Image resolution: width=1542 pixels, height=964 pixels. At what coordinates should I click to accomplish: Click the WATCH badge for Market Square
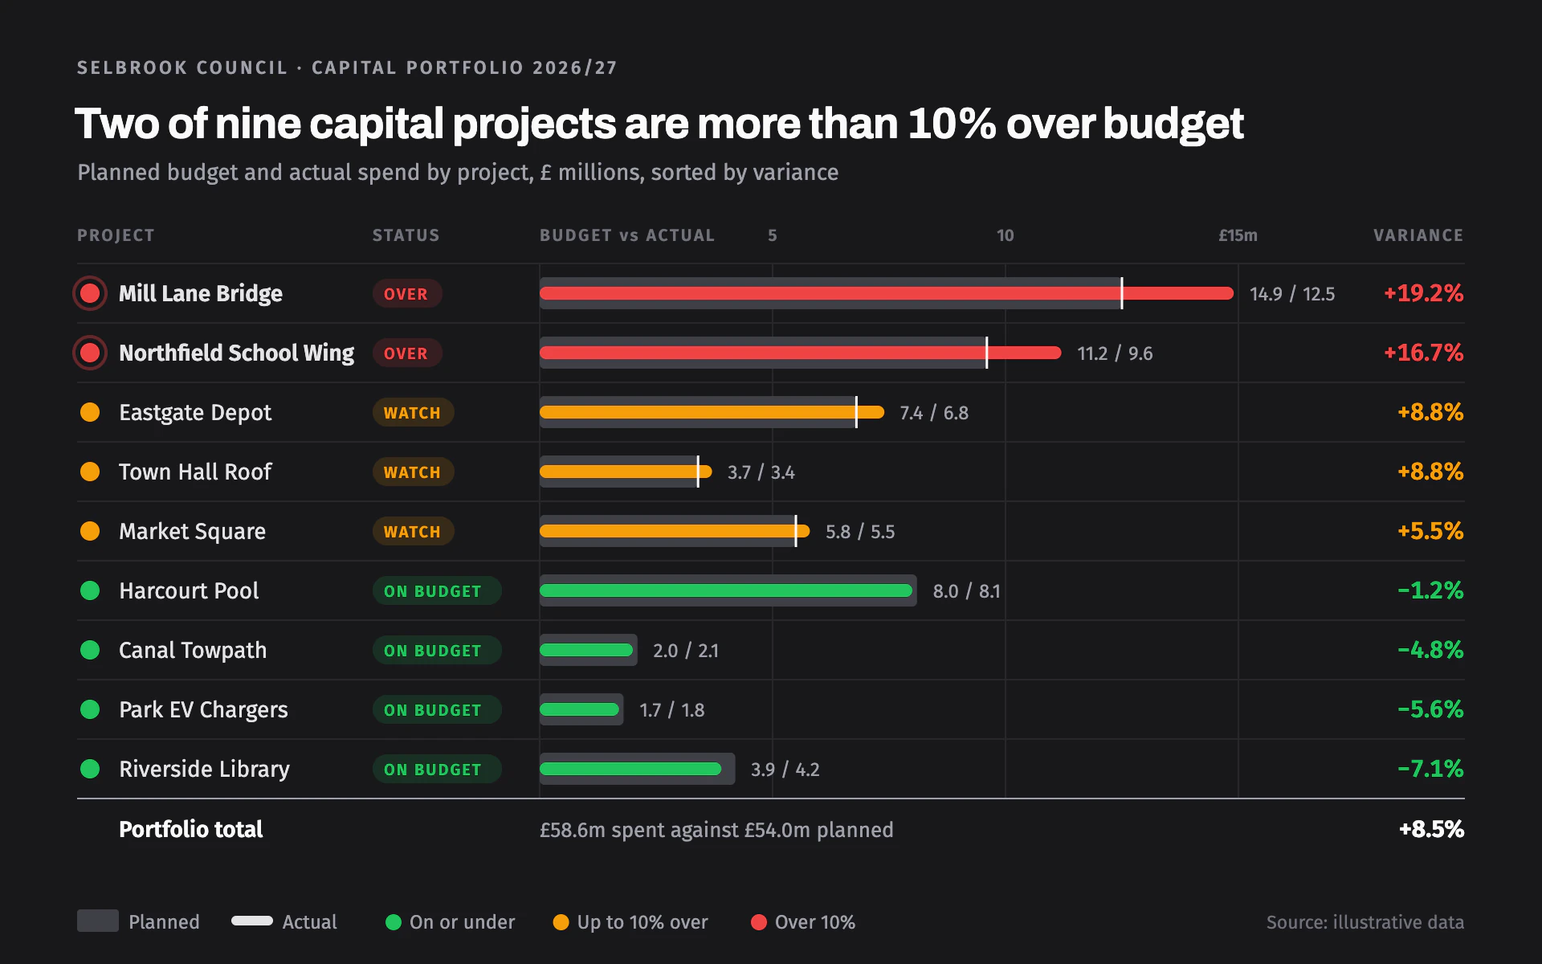click(413, 532)
